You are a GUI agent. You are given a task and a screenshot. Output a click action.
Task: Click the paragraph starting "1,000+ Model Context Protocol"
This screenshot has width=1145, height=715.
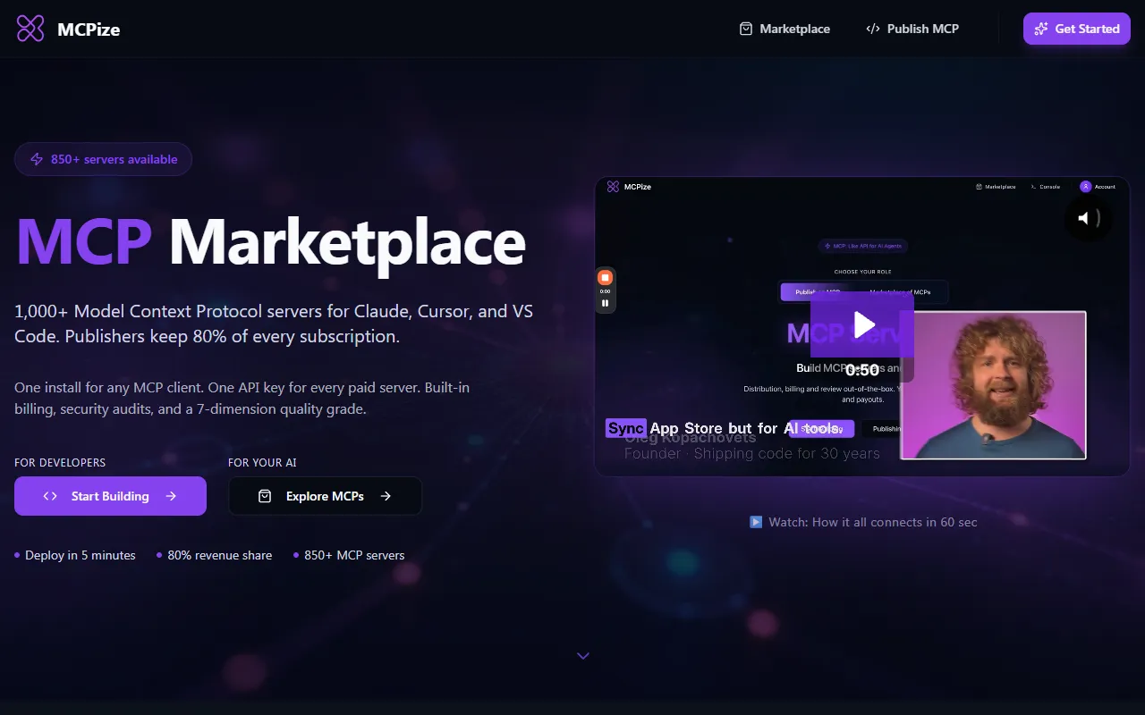point(274,324)
